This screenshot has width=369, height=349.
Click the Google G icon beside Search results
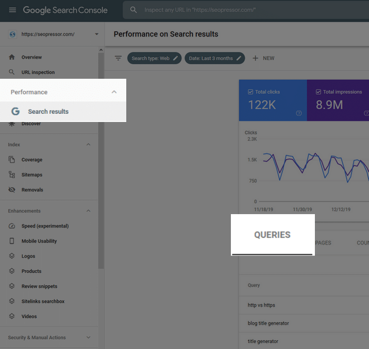pyautogui.click(x=15, y=111)
